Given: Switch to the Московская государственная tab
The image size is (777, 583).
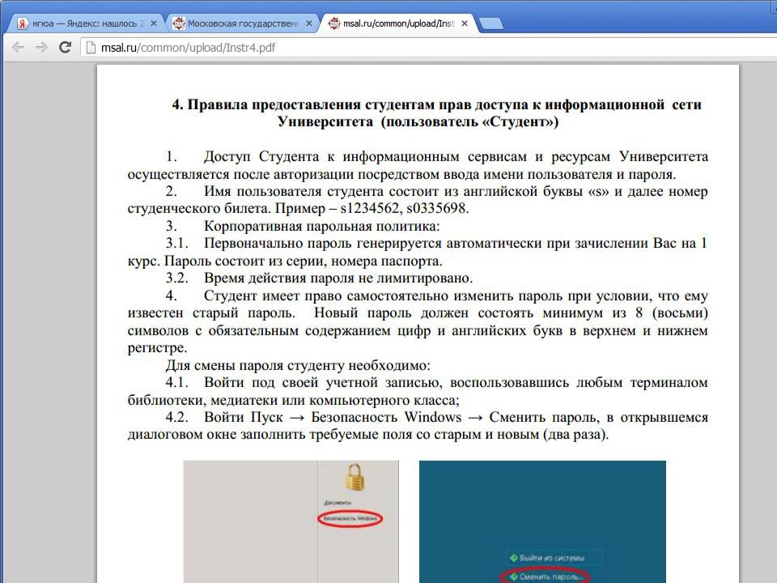Looking at the screenshot, I should (242, 23).
